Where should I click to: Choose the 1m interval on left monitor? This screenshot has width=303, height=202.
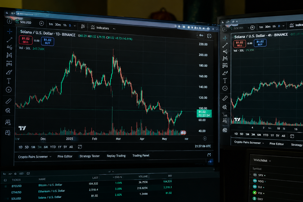click(51, 24)
